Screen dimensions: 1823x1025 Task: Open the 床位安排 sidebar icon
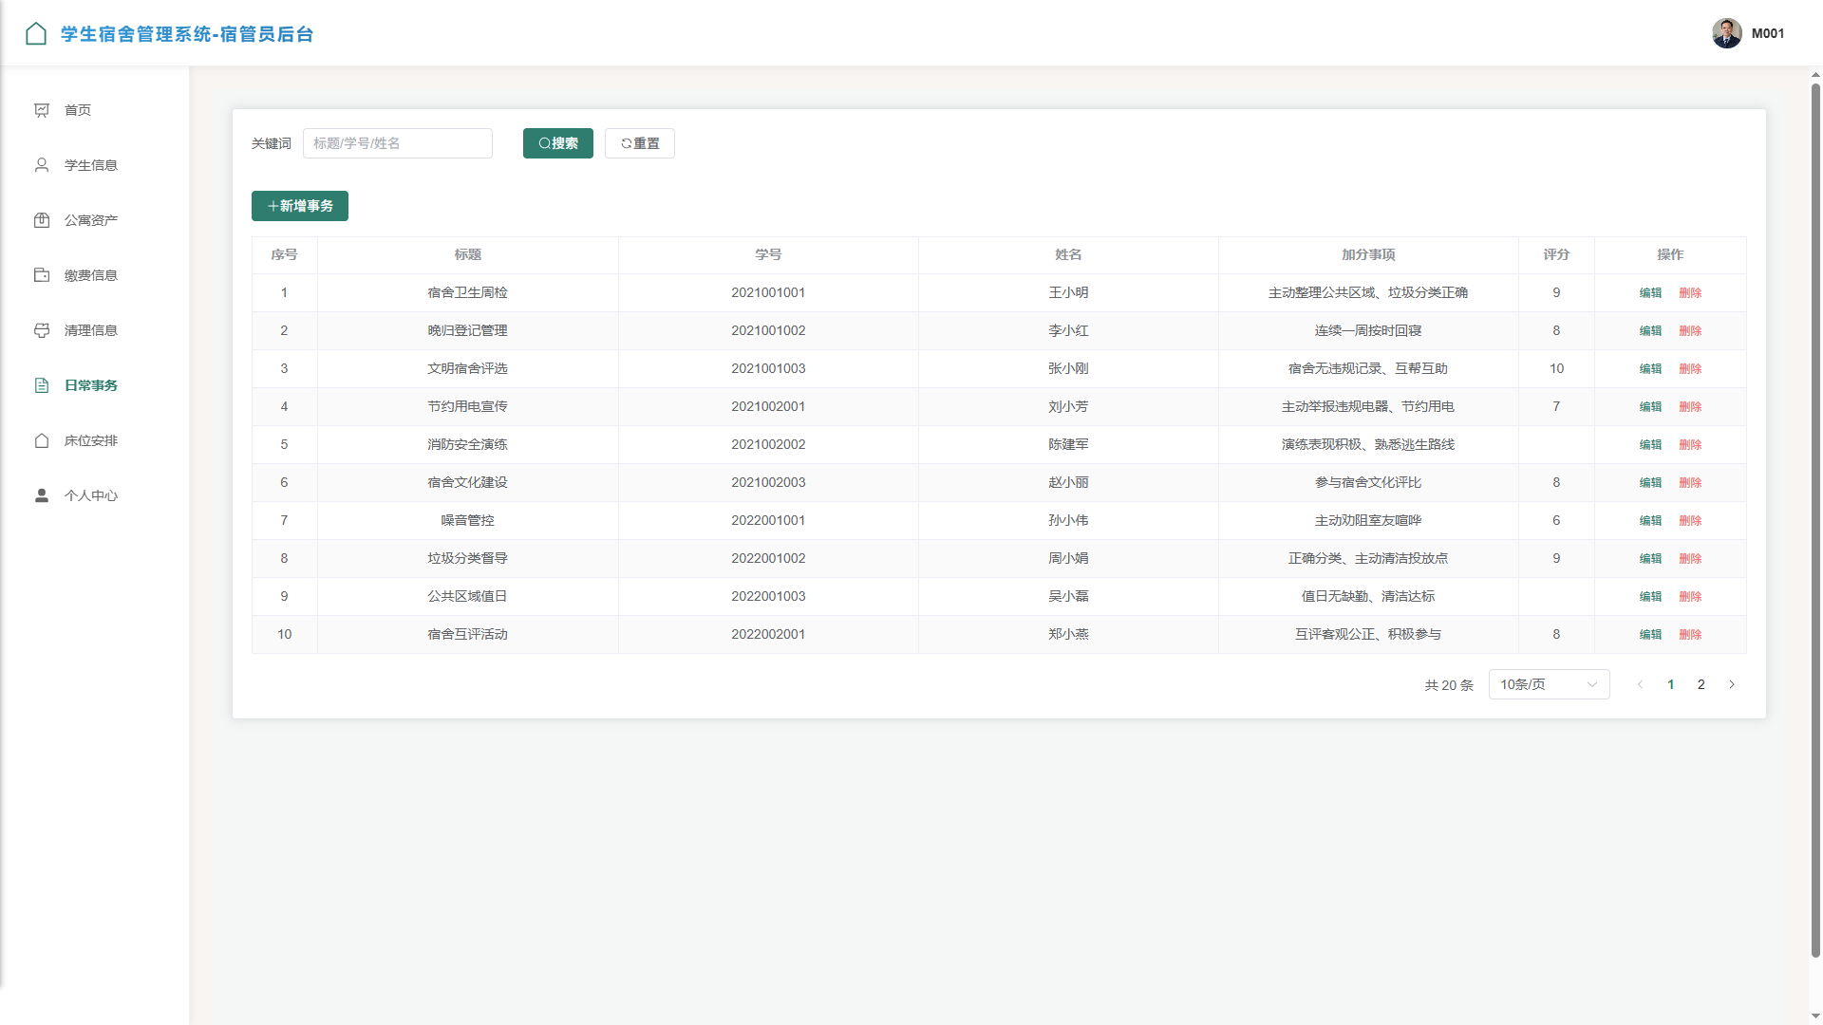click(42, 440)
